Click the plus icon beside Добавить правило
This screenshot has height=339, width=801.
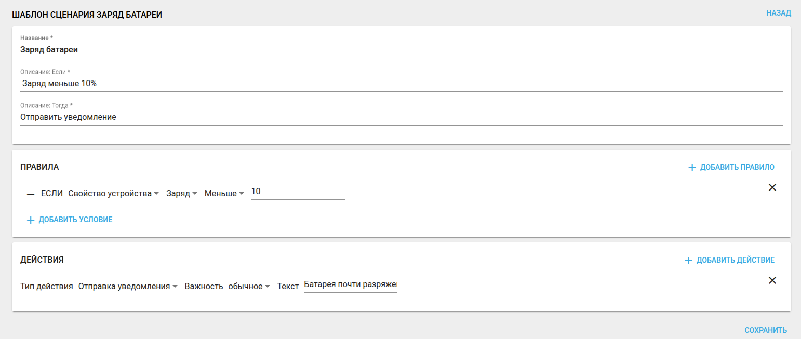[x=692, y=168]
